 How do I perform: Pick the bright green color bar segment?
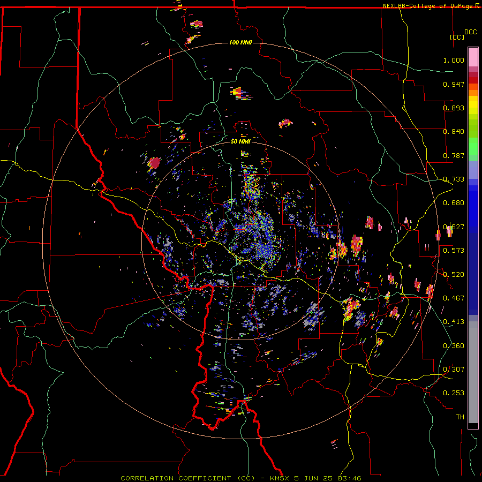473,146
